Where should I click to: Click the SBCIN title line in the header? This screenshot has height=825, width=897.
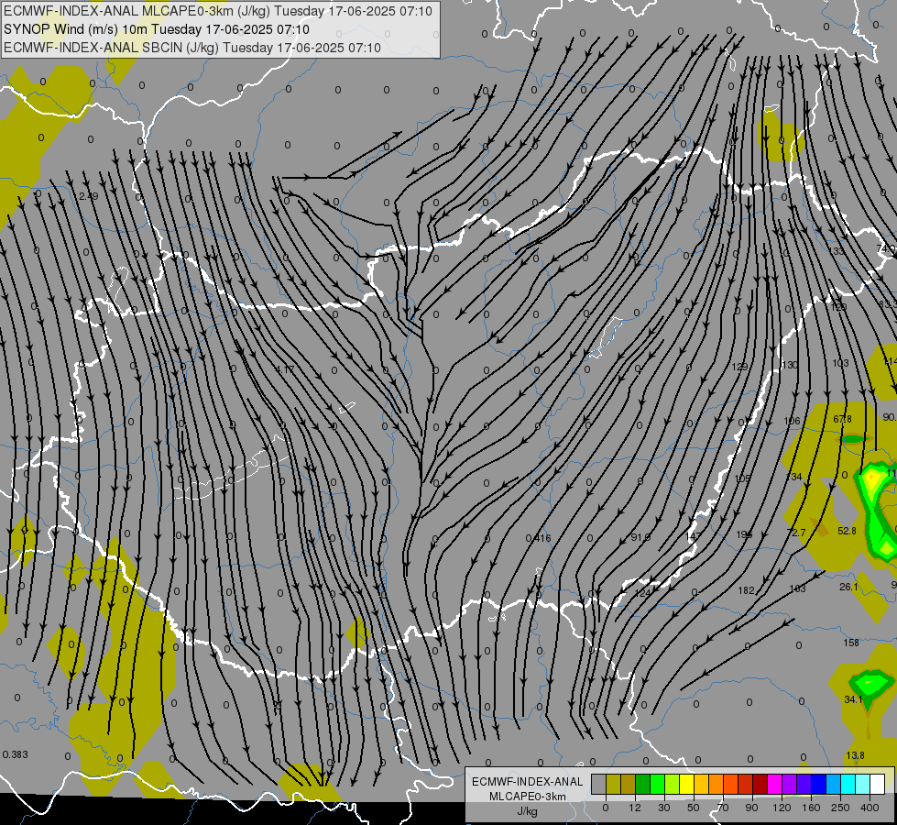point(191,48)
